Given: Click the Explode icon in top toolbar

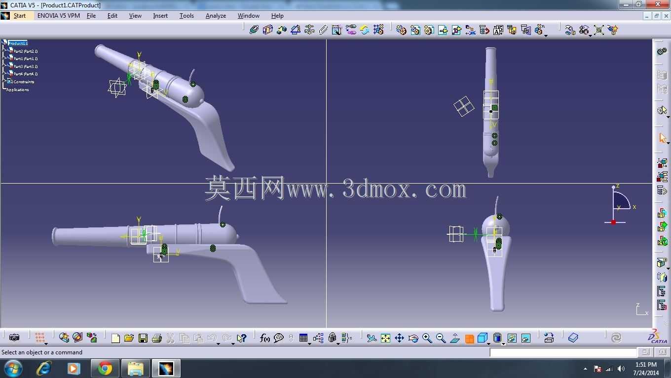Looking at the screenshot, I should coord(599,30).
